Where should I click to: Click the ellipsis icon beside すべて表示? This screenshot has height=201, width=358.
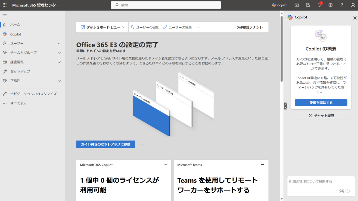(x=4, y=103)
